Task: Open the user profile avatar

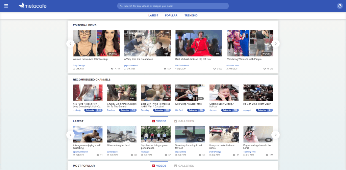Action: pyautogui.click(x=340, y=6)
